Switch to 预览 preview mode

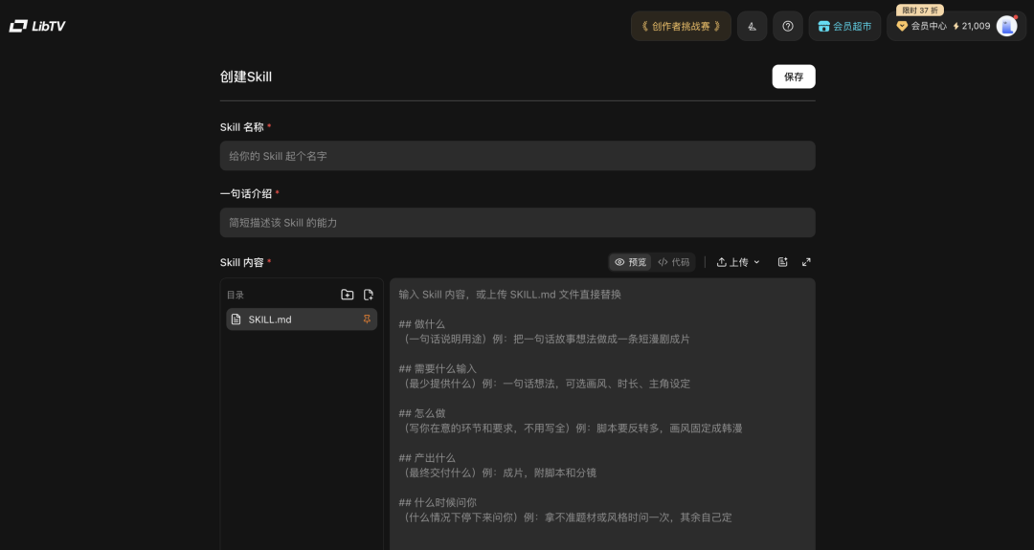[630, 262]
